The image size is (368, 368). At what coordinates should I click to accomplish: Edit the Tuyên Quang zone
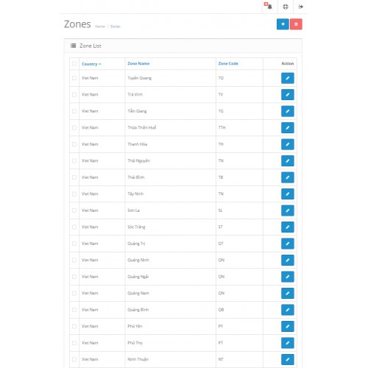287,78
